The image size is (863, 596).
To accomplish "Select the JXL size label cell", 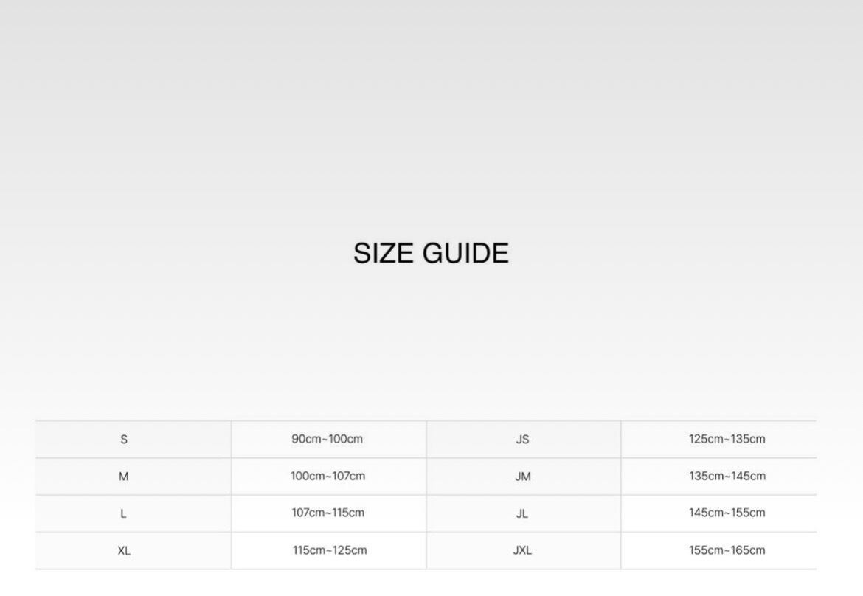I will (x=522, y=550).
